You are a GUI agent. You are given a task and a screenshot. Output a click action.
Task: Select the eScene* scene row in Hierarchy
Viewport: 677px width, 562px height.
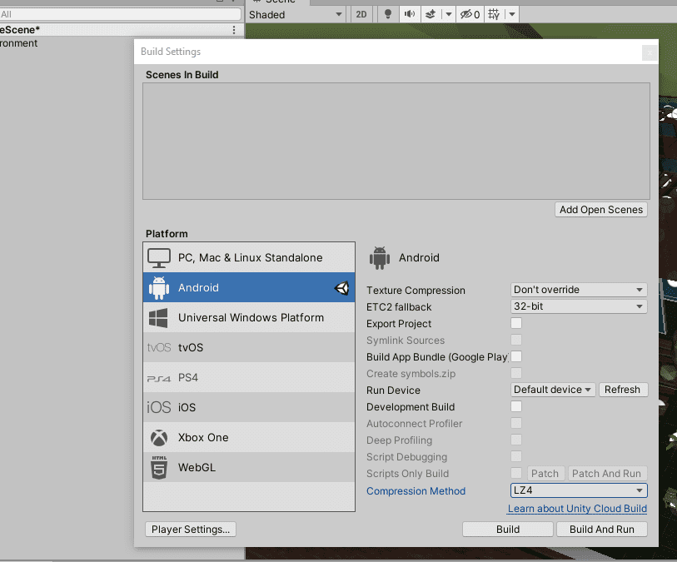click(122, 30)
